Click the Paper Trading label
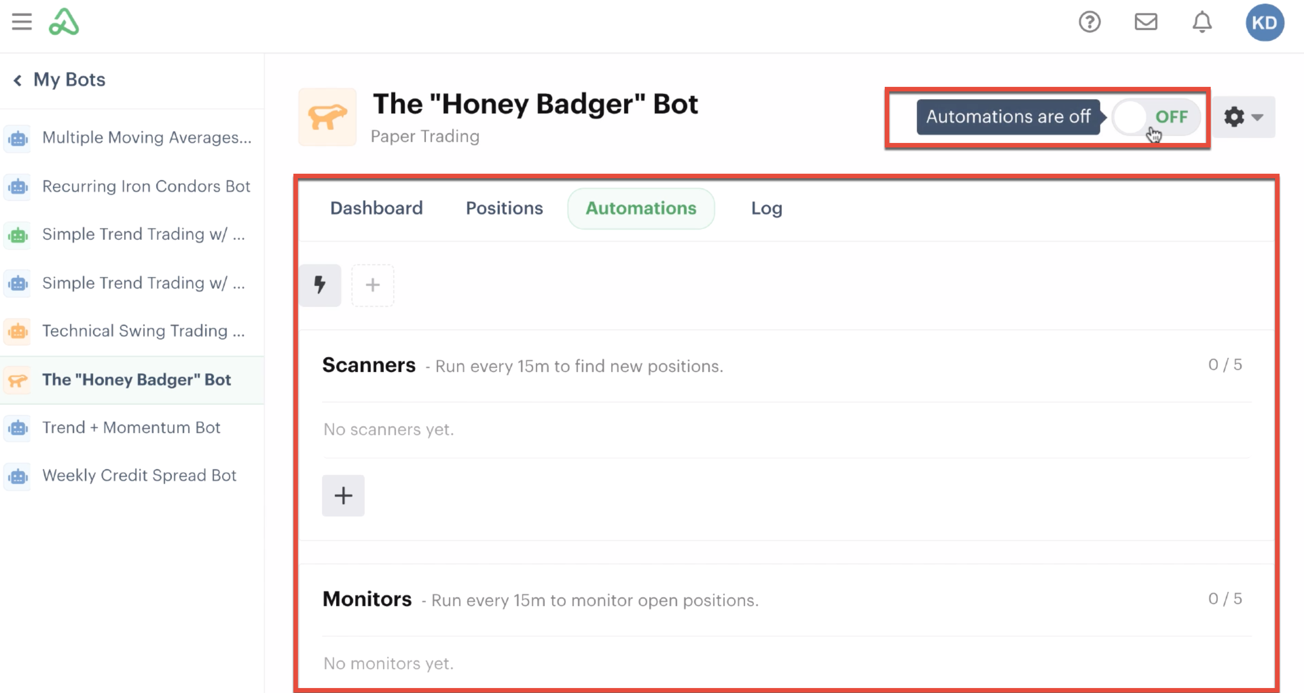 [x=425, y=136]
